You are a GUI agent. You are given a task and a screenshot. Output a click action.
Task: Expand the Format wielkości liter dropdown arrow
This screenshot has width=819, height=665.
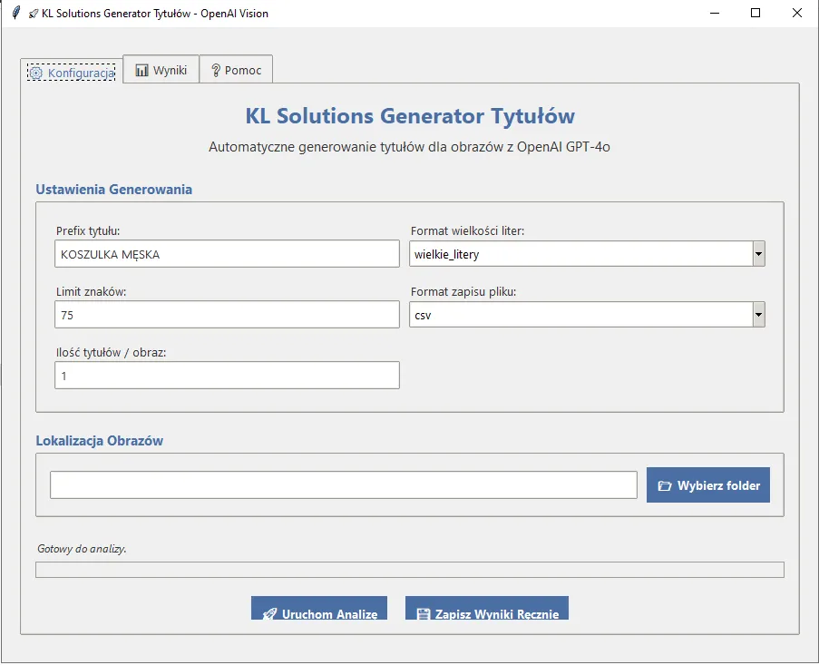[758, 254]
